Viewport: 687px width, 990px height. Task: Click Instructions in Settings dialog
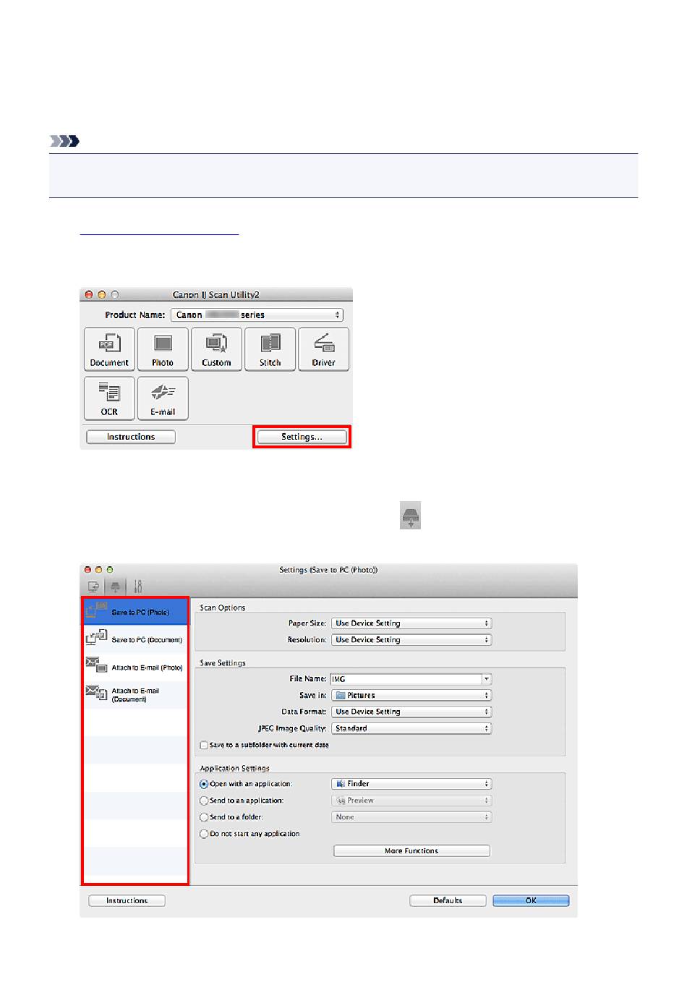(127, 901)
